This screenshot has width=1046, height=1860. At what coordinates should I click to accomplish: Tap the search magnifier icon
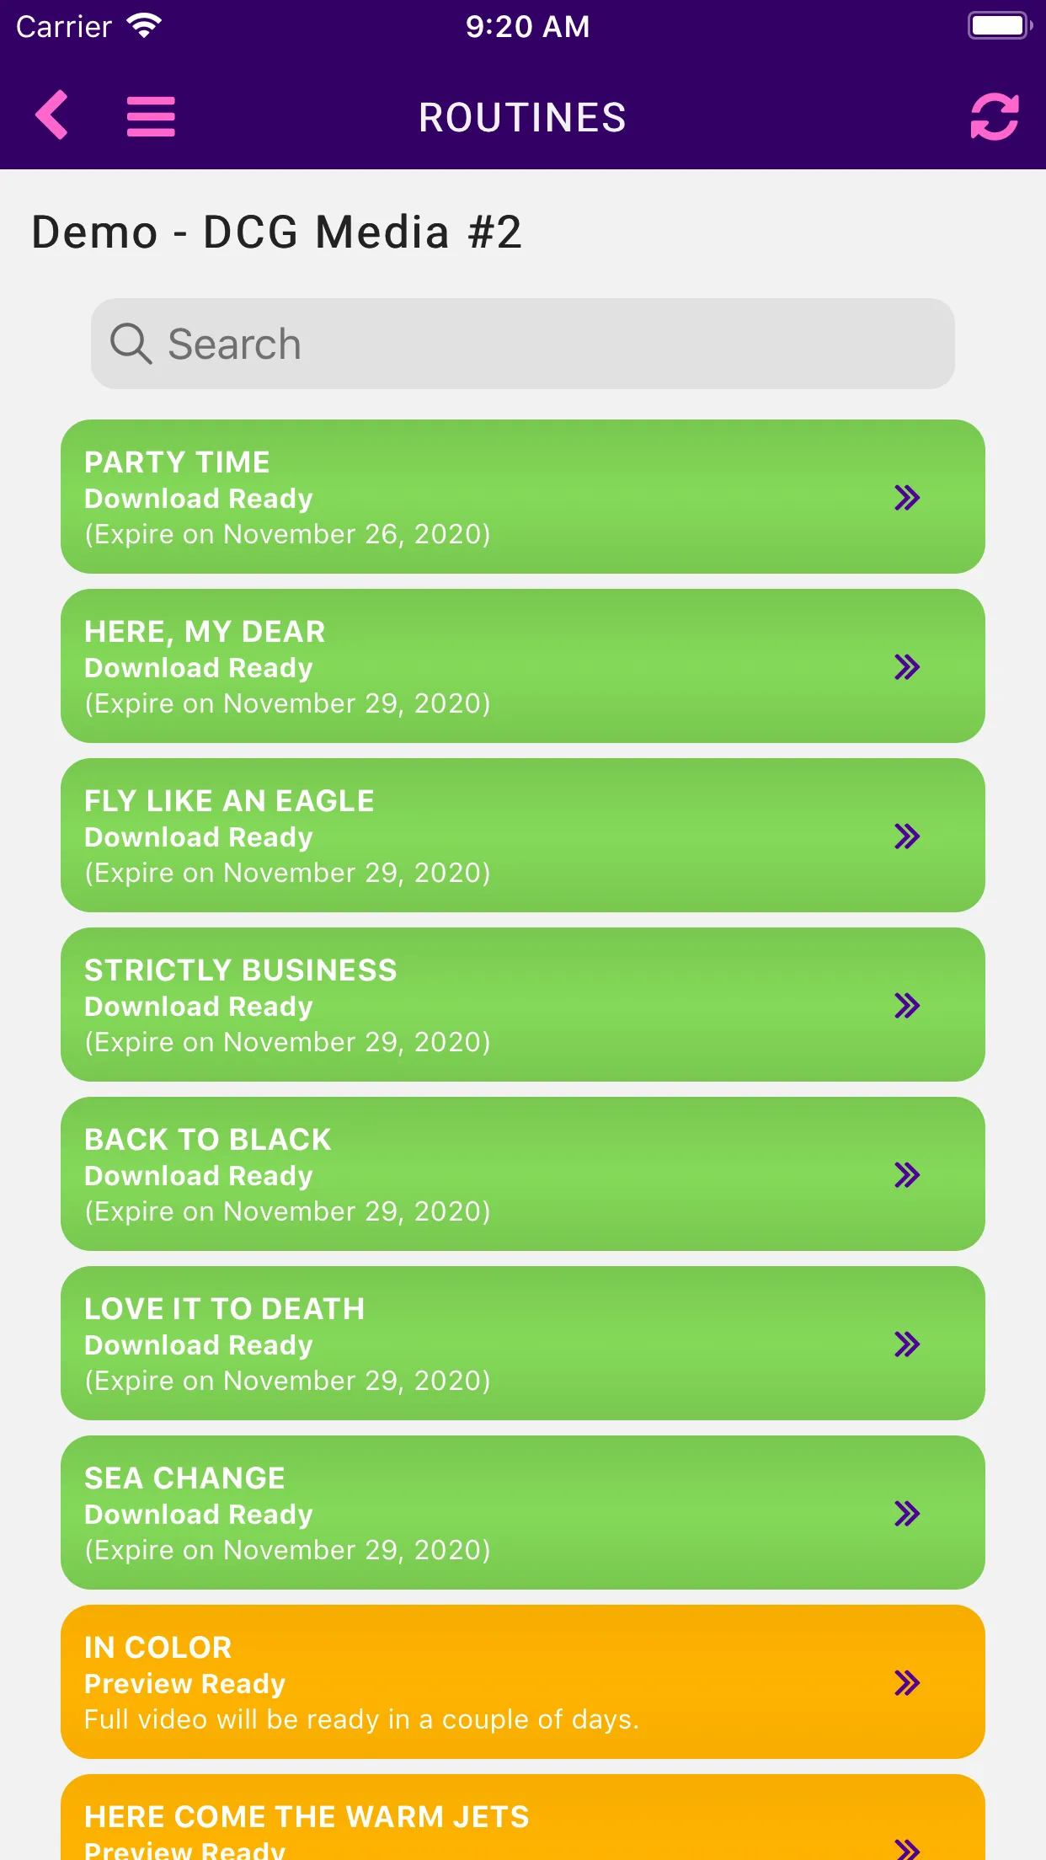(131, 344)
